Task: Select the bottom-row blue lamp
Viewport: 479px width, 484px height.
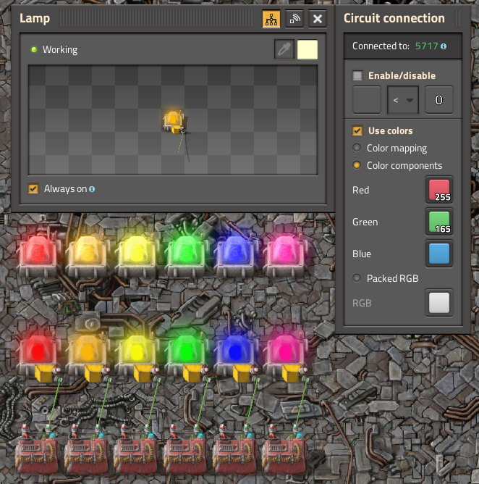Action: click(236, 354)
